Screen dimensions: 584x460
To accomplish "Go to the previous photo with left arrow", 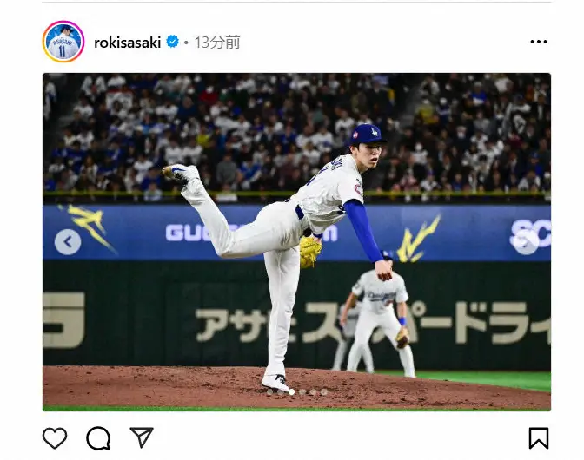I will point(68,242).
